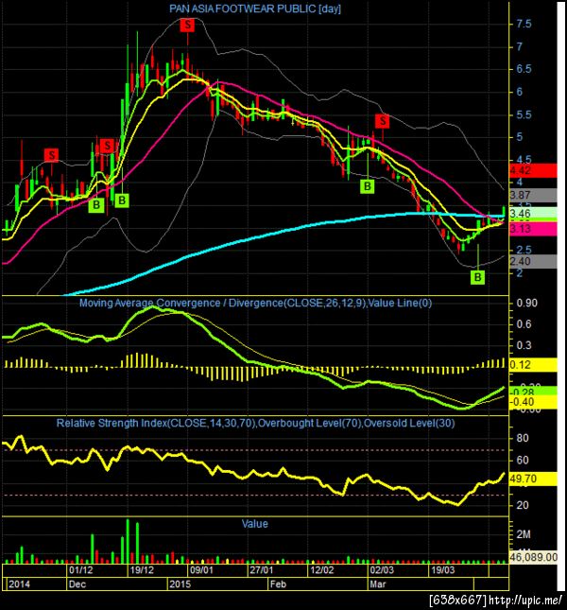Click the 0.6 MACD axis label

tap(524, 324)
